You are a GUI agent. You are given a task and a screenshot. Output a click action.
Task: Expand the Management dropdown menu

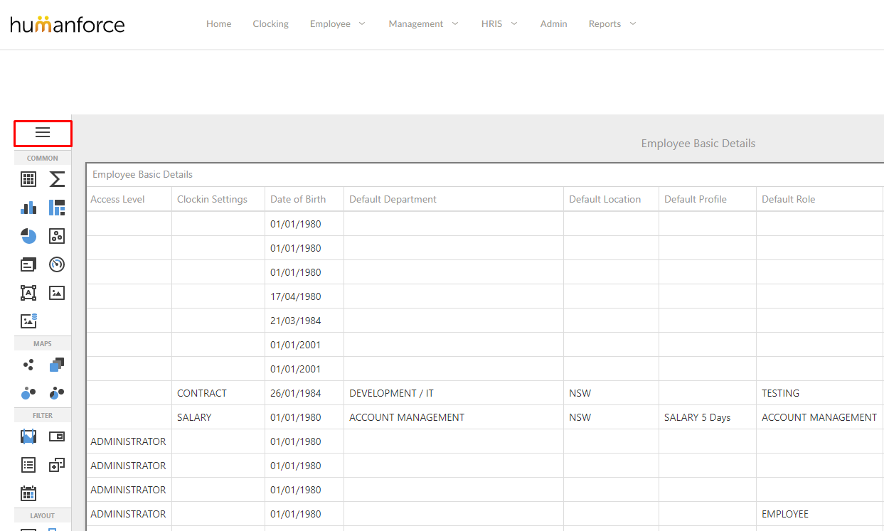click(x=423, y=23)
